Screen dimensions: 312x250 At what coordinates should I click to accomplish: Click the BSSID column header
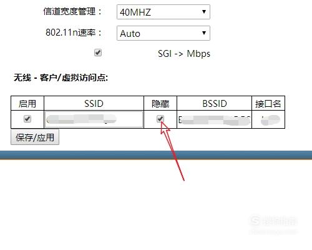pyautogui.click(x=215, y=103)
